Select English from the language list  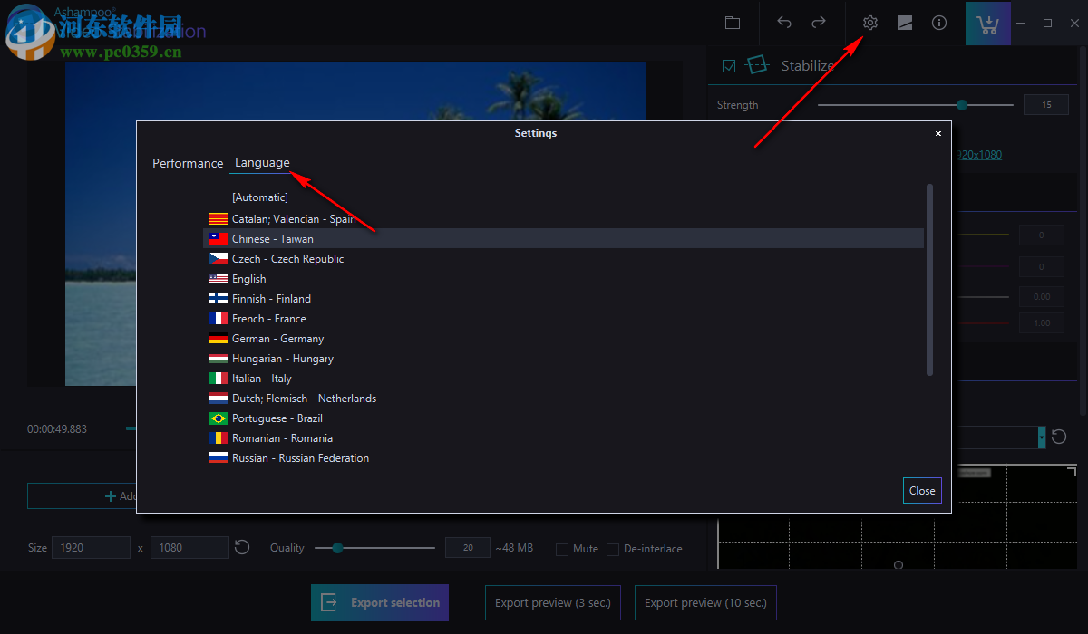coord(249,278)
